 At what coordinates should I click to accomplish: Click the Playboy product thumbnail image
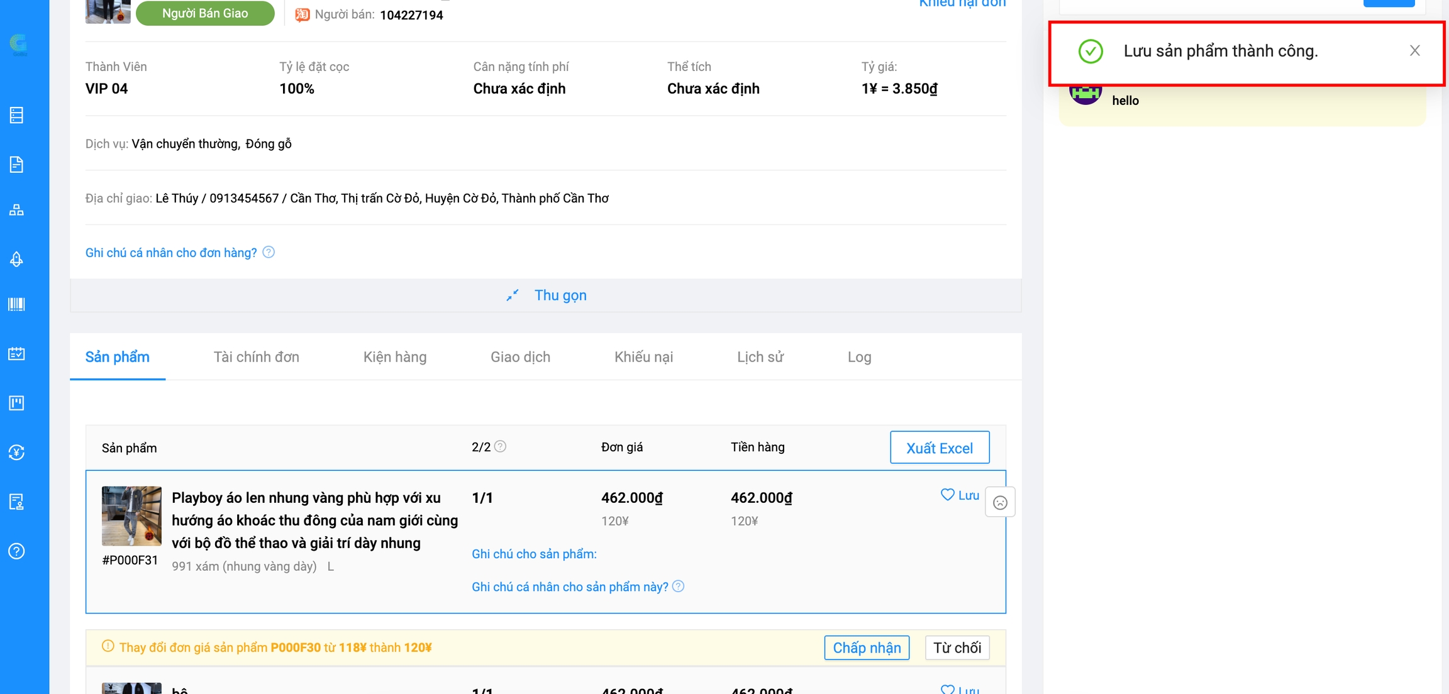tap(131, 515)
